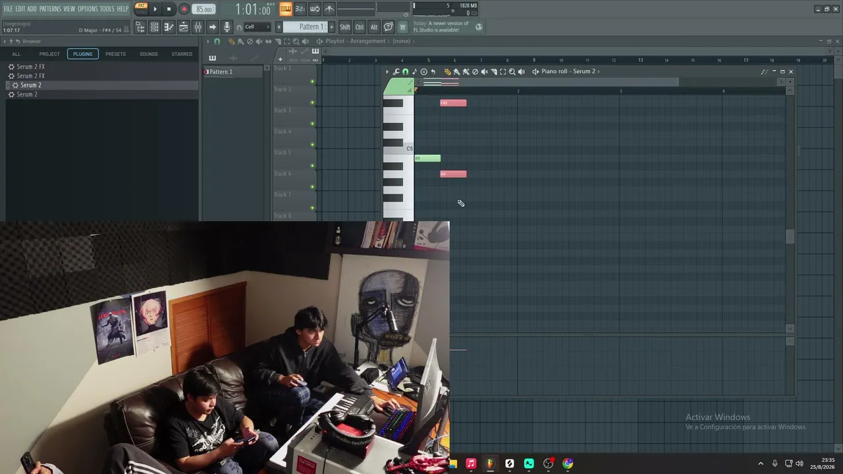Open OBS Studio from the taskbar

pyautogui.click(x=548, y=463)
